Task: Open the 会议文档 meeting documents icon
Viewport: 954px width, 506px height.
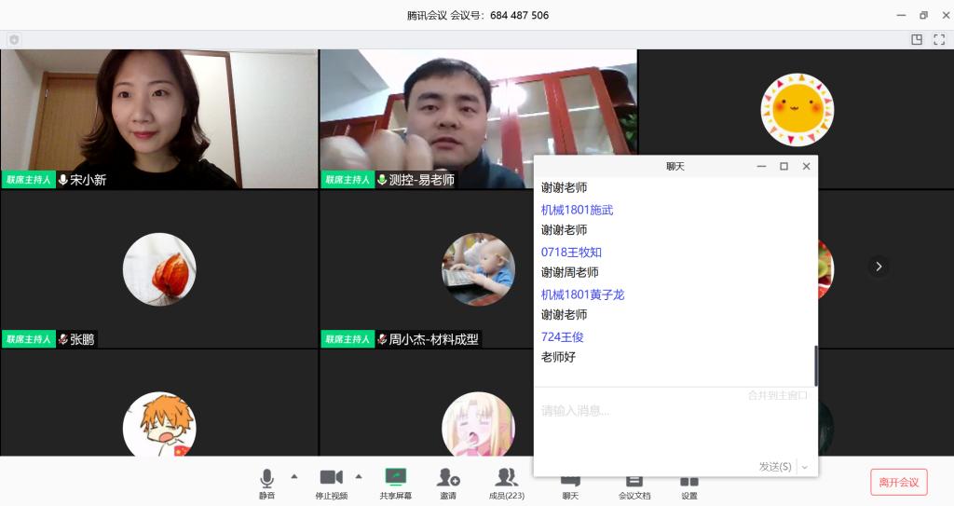Action: (x=634, y=485)
